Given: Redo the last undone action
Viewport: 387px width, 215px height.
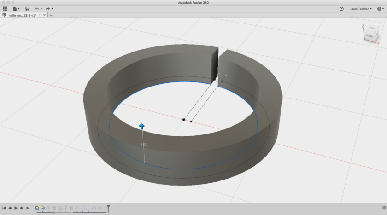Looking at the screenshot, I should [x=48, y=9].
